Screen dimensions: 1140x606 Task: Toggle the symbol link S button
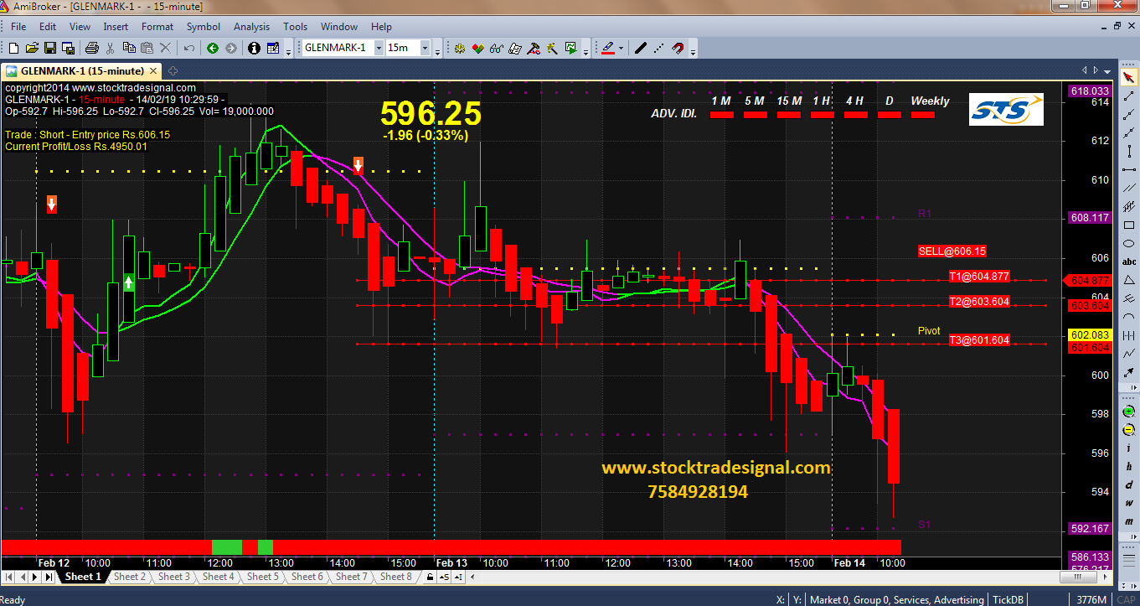(444, 577)
